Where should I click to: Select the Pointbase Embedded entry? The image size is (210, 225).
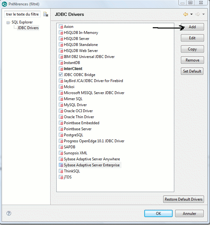pos(82,123)
